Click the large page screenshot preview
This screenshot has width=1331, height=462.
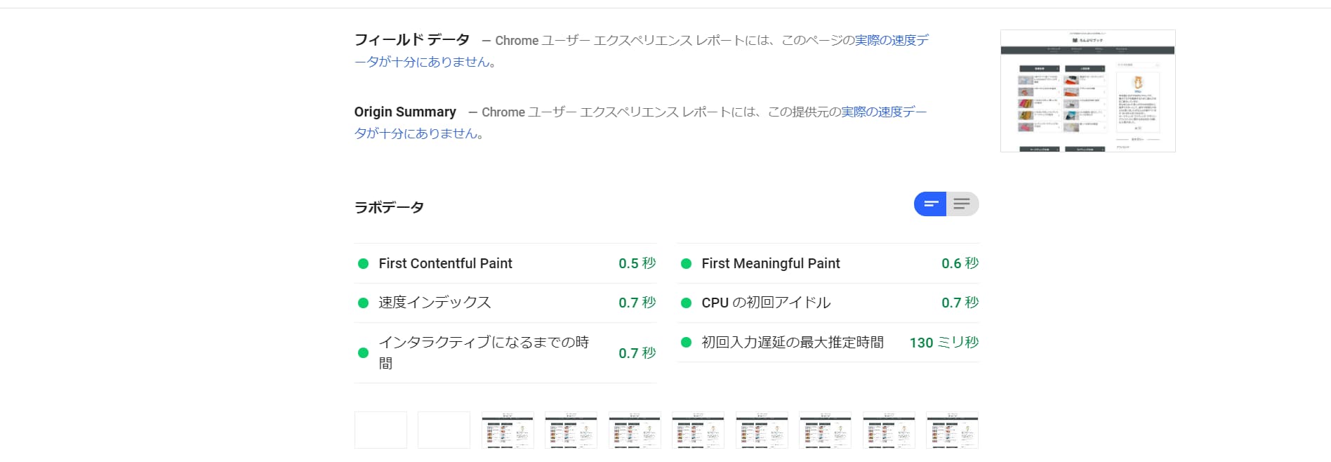coord(1087,91)
